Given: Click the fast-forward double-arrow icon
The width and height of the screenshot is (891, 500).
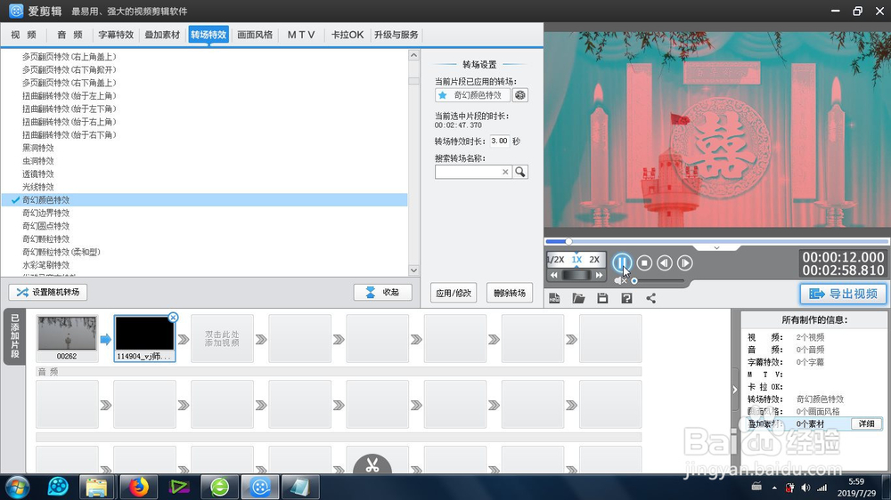Looking at the screenshot, I should coord(599,275).
